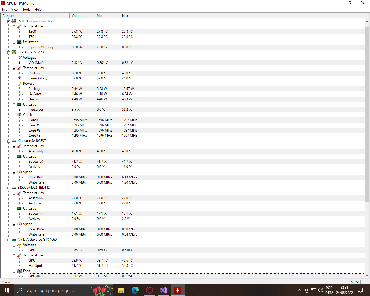Collapse the INTEL Corporation B75 node
This screenshot has width=370, height=296.
pos(9,21)
